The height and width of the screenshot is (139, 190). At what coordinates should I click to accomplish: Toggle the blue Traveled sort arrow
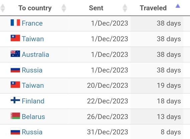point(178,6)
